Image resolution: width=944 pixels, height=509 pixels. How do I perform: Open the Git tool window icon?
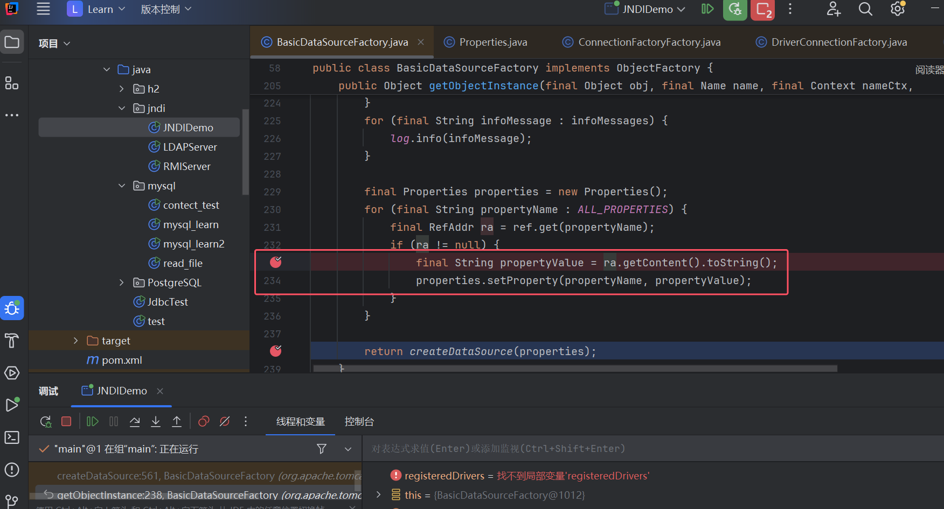point(12,501)
